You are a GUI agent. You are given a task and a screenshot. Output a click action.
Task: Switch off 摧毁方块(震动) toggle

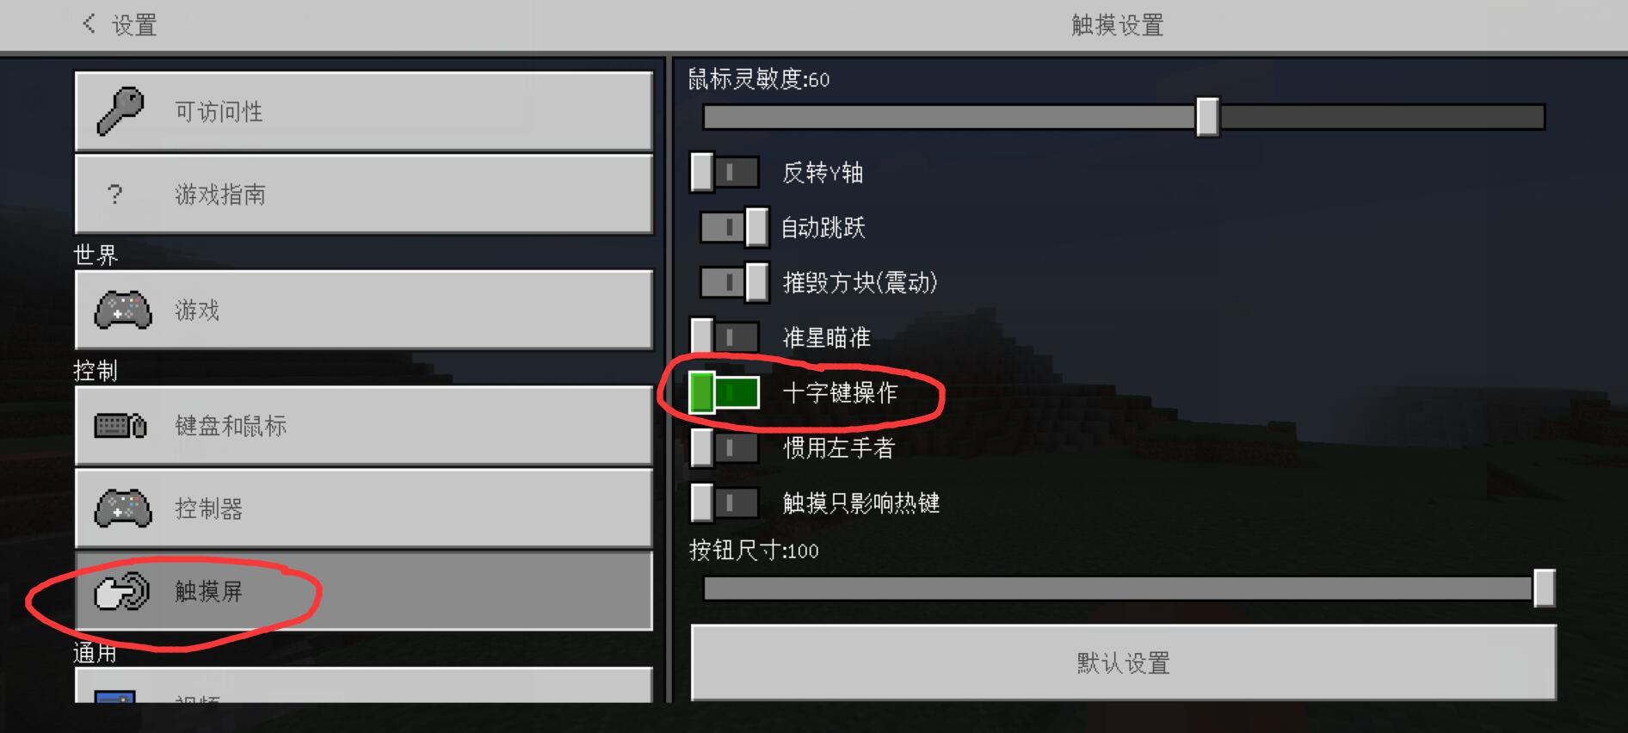click(734, 282)
